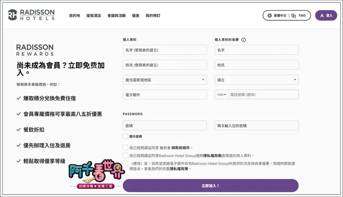Click the text 會員專屬價格可享最高八五折優惠
343x197 pixels.
[x=63, y=114]
